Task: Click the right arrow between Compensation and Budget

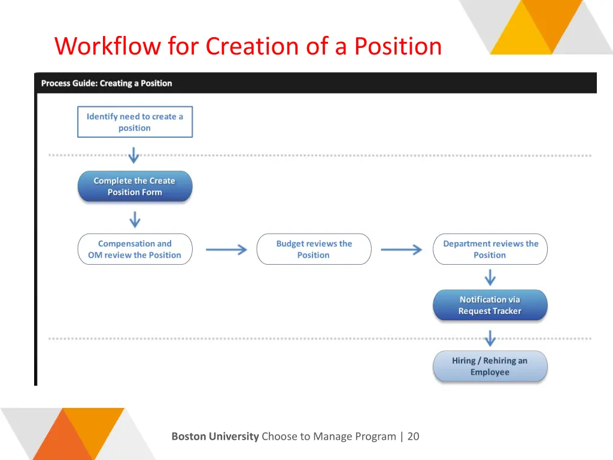Action: (226, 250)
